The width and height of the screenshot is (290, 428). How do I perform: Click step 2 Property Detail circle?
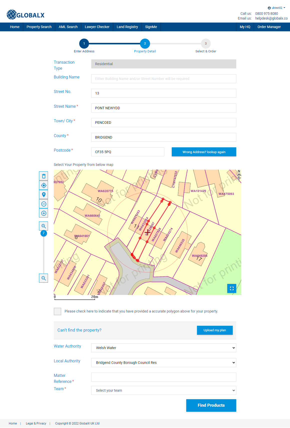(x=145, y=44)
